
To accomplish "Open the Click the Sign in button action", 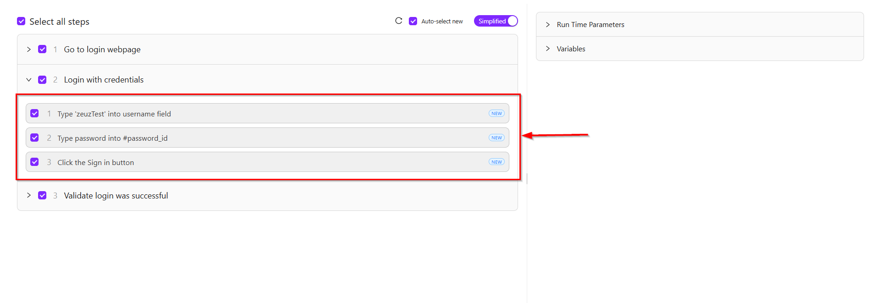I will pyautogui.click(x=268, y=162).
